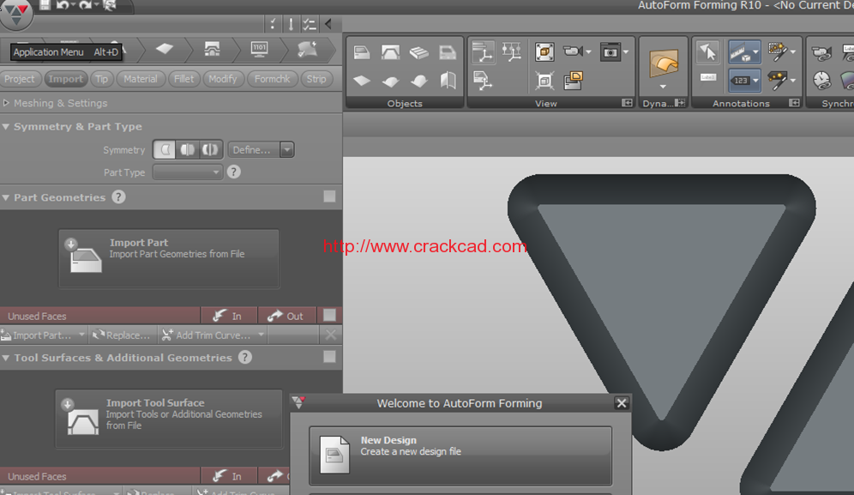Select the single symmetry option button
This screenshot has height=495, width=854.
click(x=188, y=149)
